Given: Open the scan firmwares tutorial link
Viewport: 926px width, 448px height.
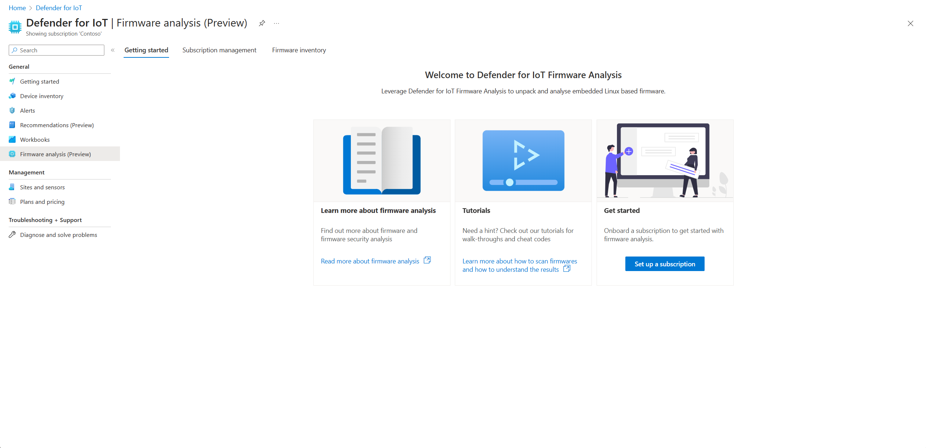Looking at the screenshot, I should [x=519, y=265].
